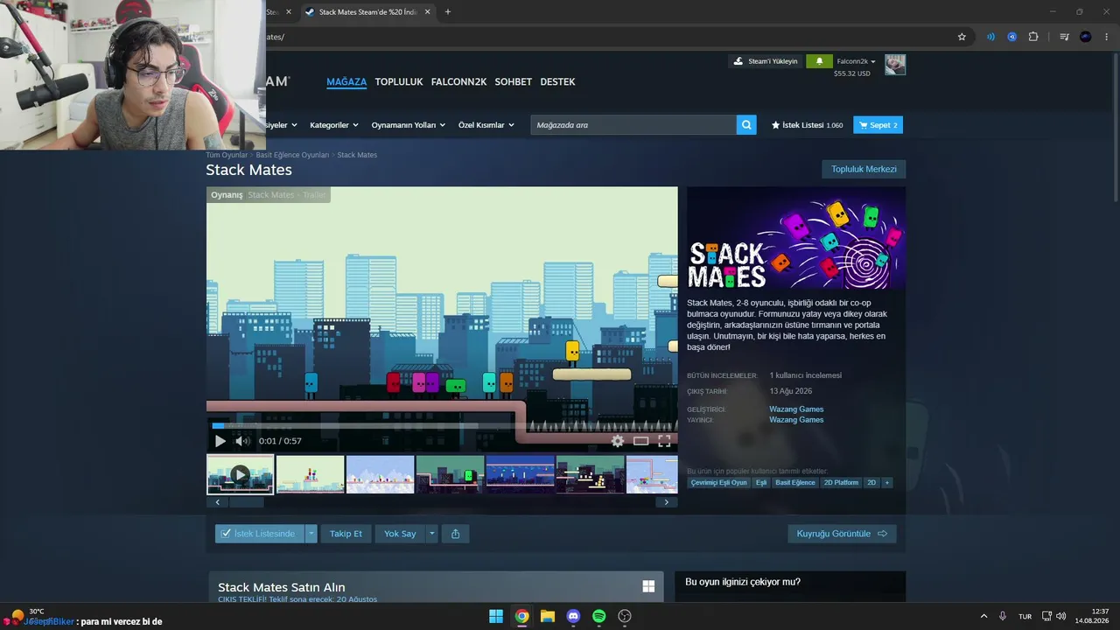Expand the Oynamanın Yolları menu
This screenshot has width=1120, height=630.
[x=409, y=125]
